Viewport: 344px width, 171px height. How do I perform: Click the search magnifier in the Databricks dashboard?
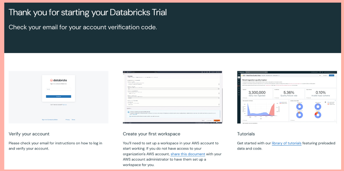click(x=246, y=72)
